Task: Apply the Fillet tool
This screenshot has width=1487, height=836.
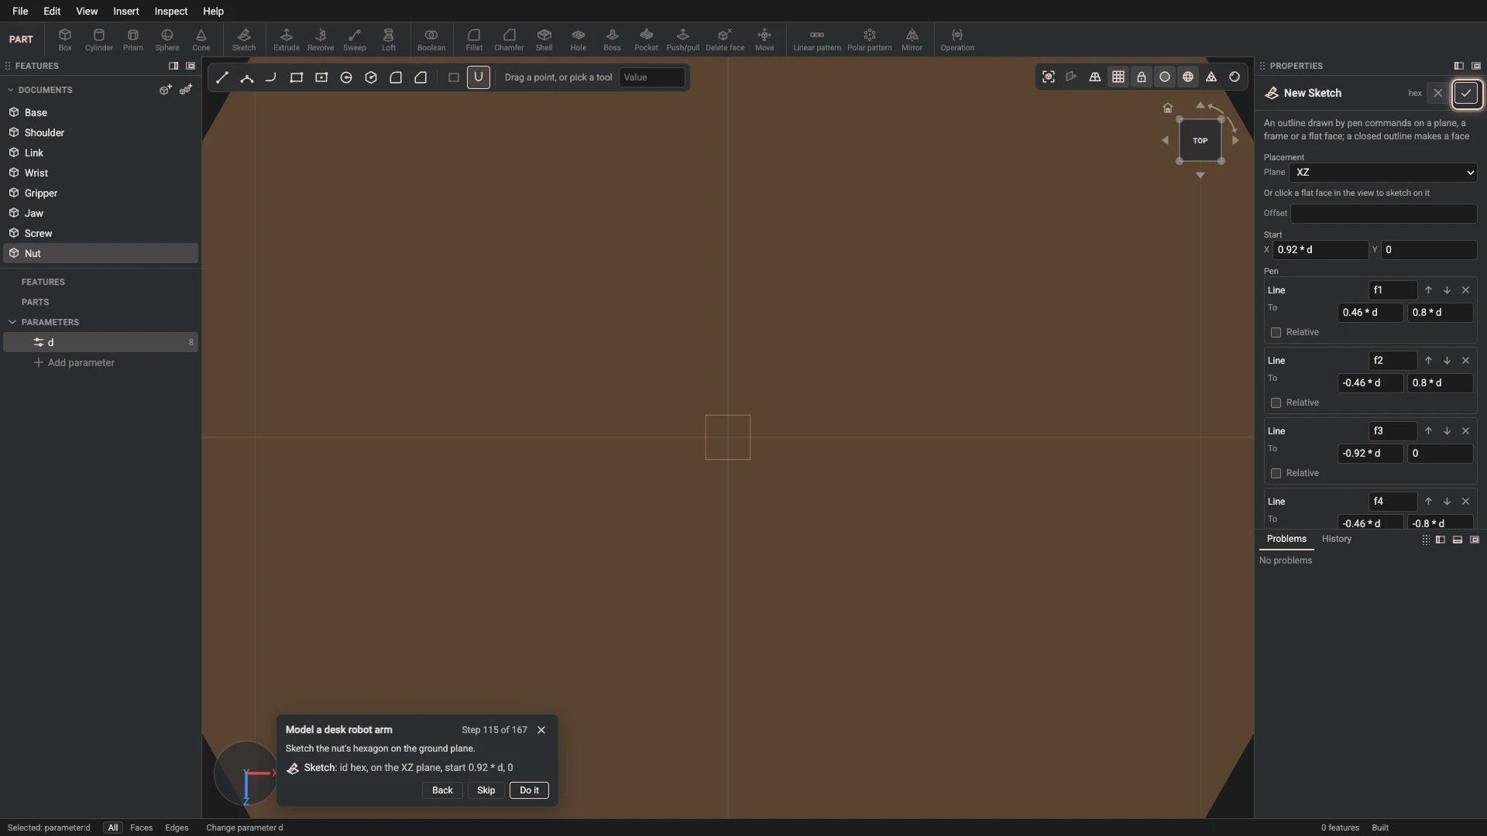Action: coord(474,39)
